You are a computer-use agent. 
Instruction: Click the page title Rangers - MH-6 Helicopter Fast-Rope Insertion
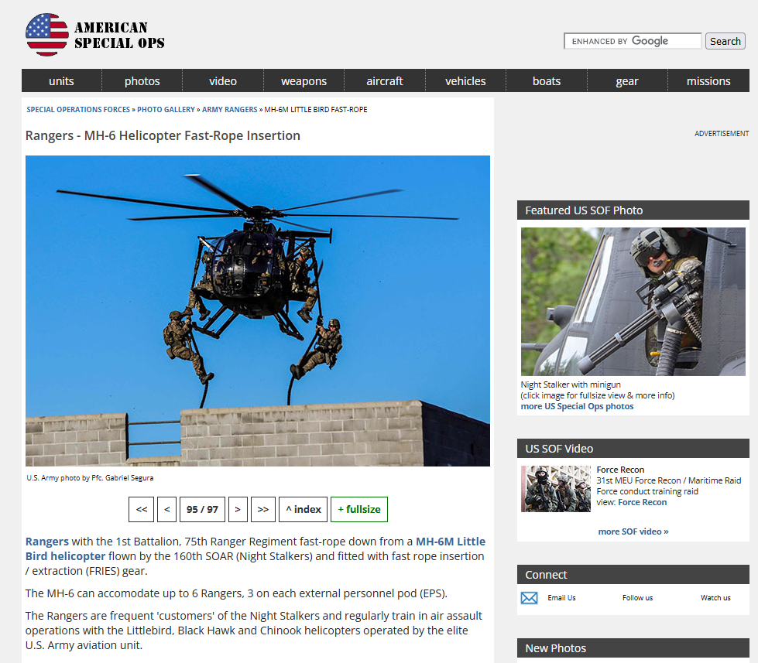[x=163, y=135]
